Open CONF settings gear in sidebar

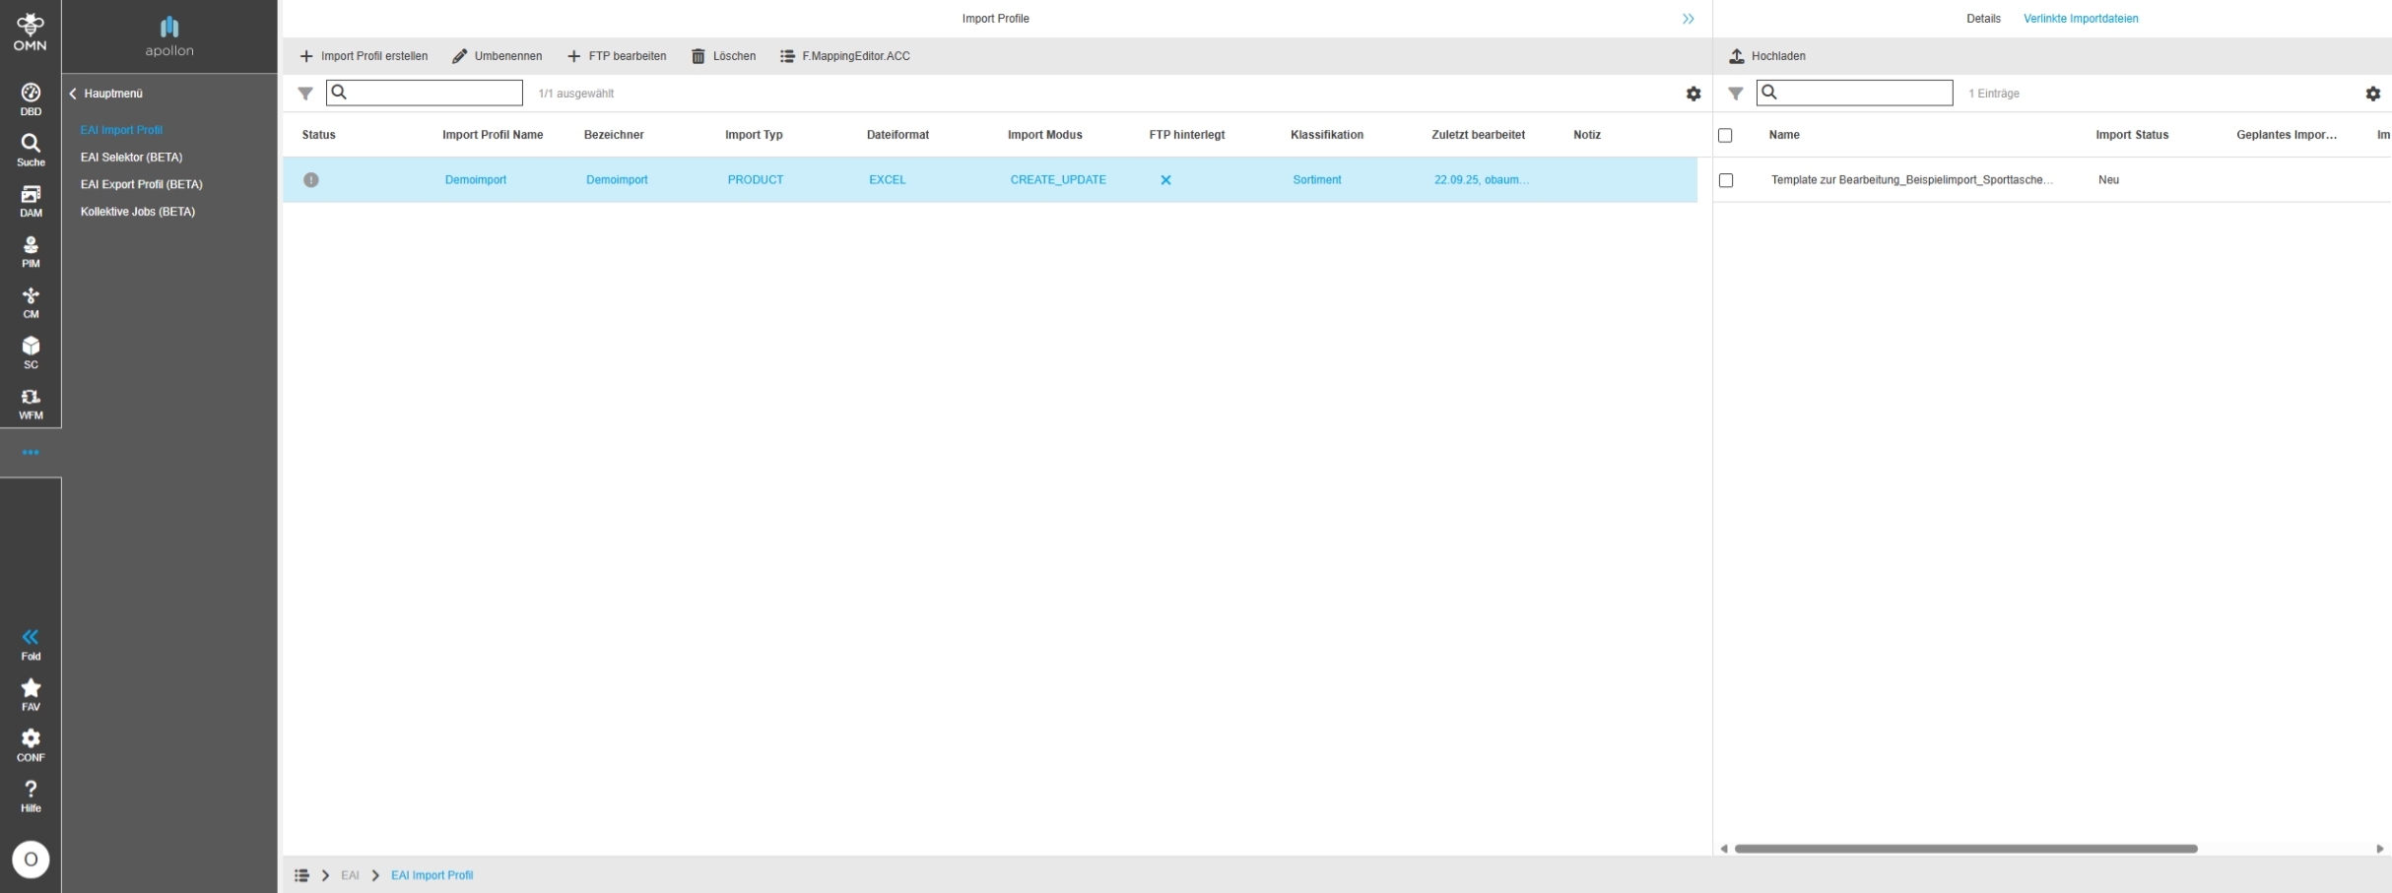click(31, 744)
